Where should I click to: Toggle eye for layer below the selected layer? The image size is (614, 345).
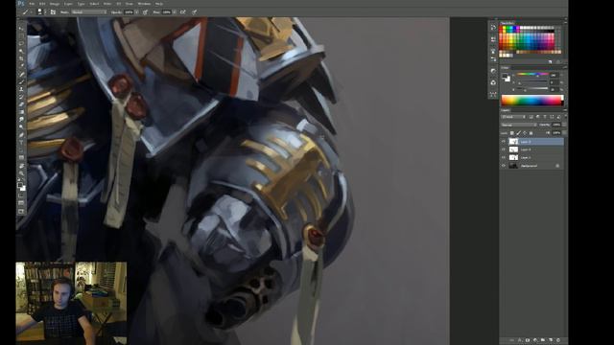pyautogui.click(x=504, y=149)
